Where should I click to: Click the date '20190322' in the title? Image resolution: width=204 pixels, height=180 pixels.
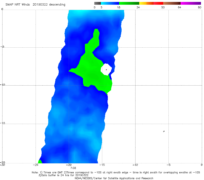pos(40,5)
